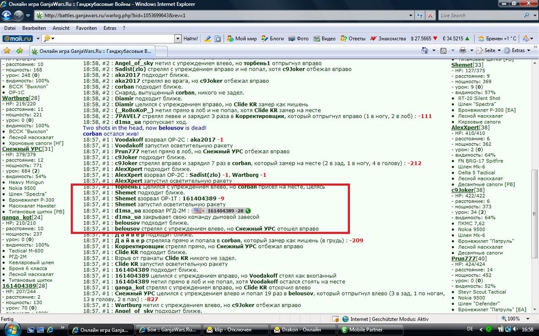The image size is (539, 336).
Task: Click the Бремен weather indicator
Action: [x=497, y=39]
